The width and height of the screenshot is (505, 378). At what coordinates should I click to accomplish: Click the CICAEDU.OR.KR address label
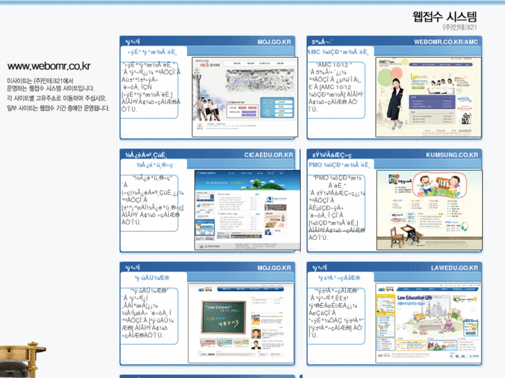(x=269, y=155)
